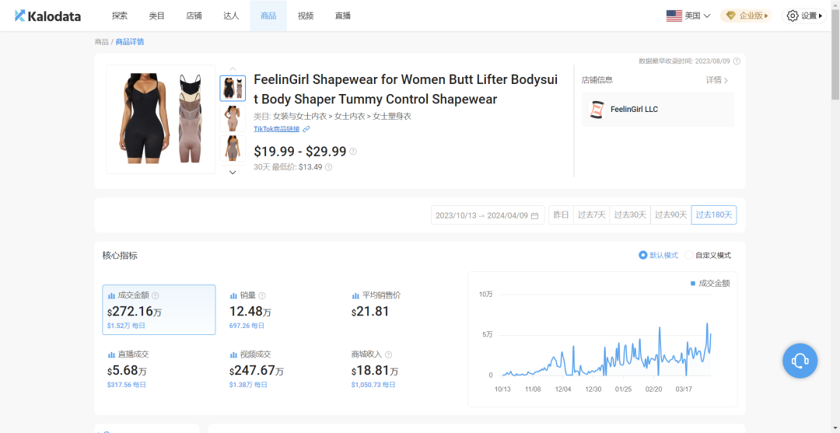Click the thumbnail up chevron
The width and height of the screenshot is (840, 433).
coord(233,68)
